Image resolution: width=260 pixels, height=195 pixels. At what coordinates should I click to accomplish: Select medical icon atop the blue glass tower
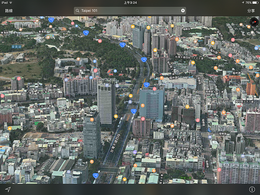point(155,89)
